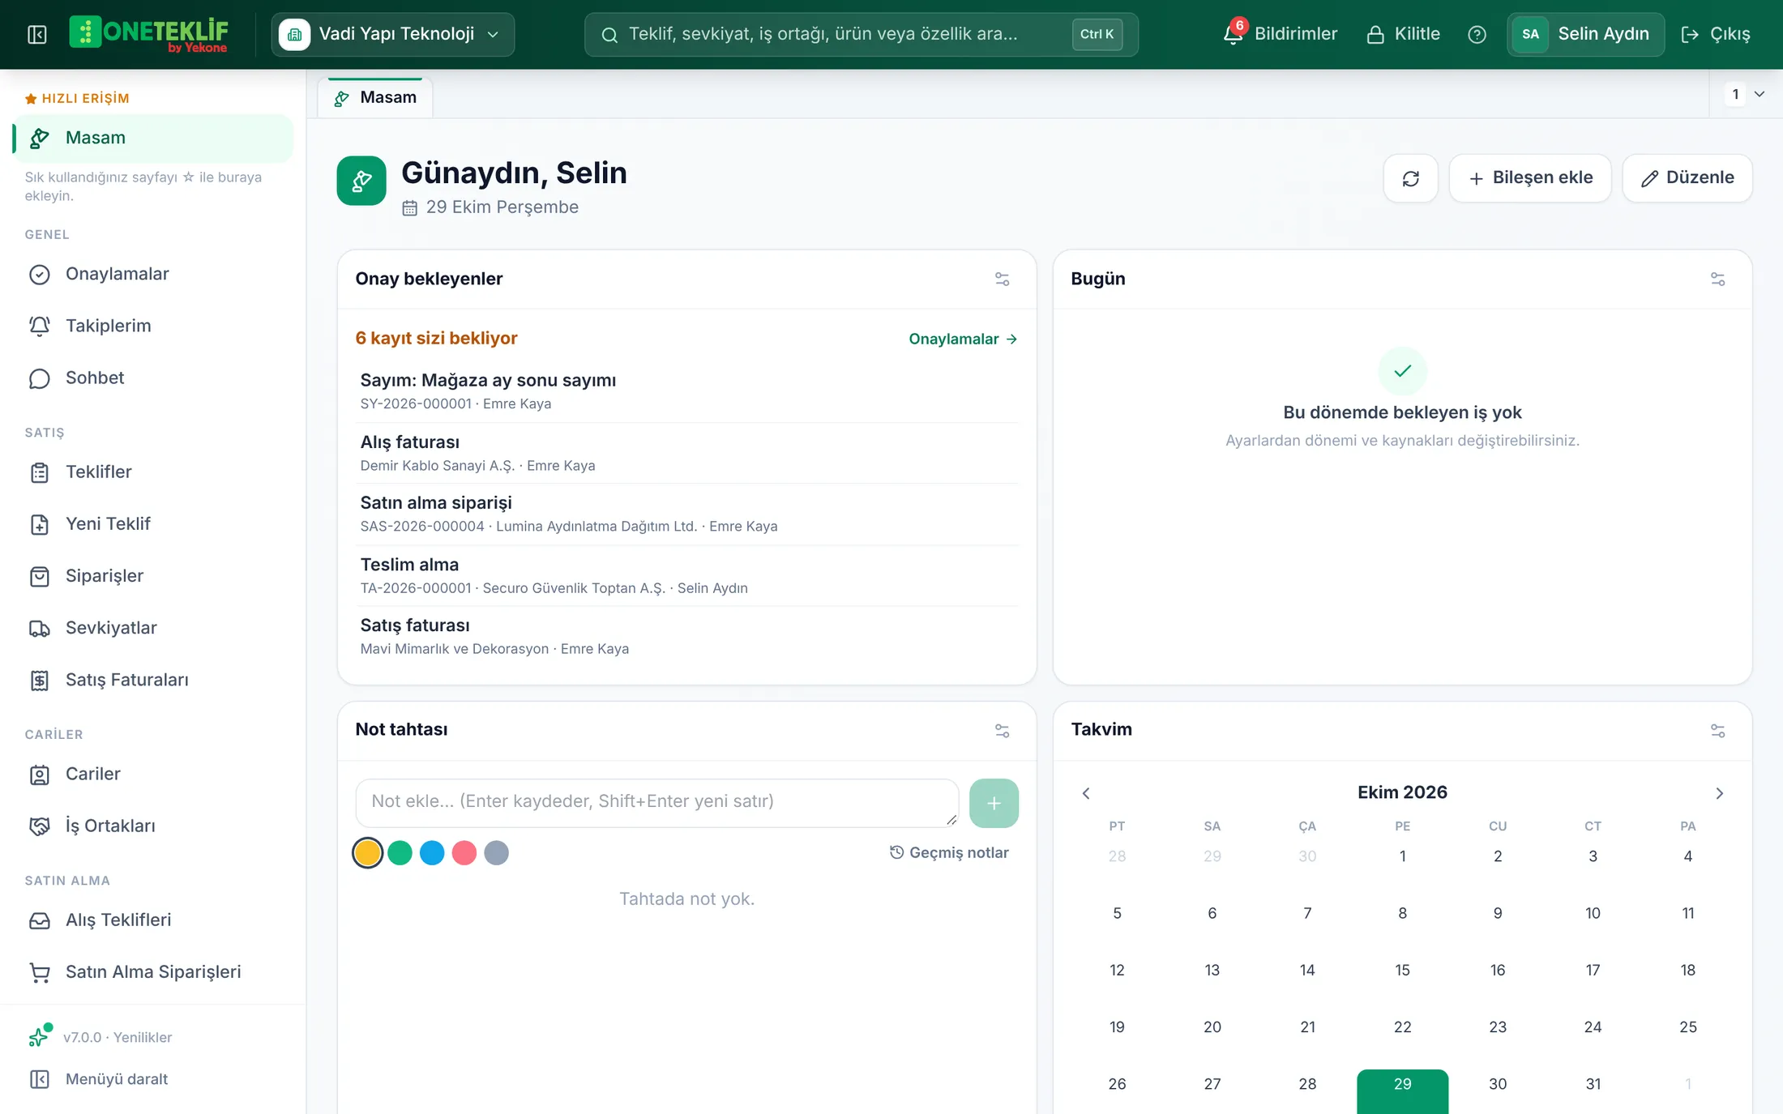Image resolution: width=1783 pixels, height=1114 pixels.
Task: Click Geçmiş notlar link
Action: coord(949,852)
